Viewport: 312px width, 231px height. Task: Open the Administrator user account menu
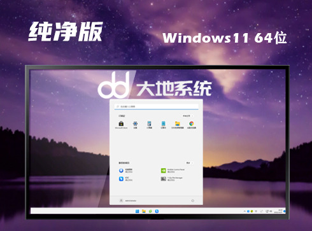tap(128, 200)
